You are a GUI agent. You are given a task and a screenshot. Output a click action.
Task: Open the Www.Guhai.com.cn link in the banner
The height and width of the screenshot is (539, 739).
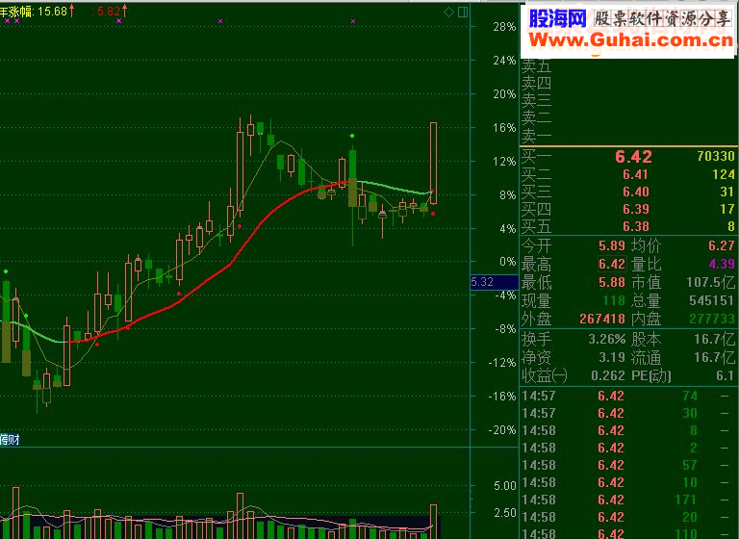pos(631,40)
